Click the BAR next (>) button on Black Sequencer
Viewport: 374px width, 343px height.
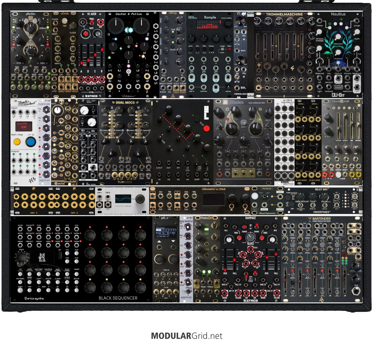pos(48,290)
